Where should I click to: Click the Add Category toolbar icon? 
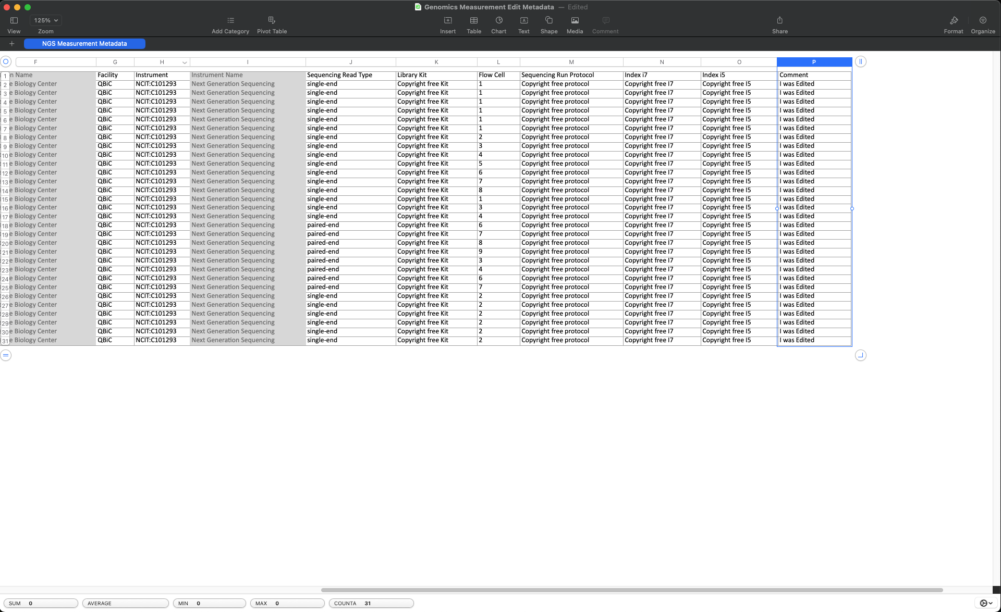click(230, 21)
